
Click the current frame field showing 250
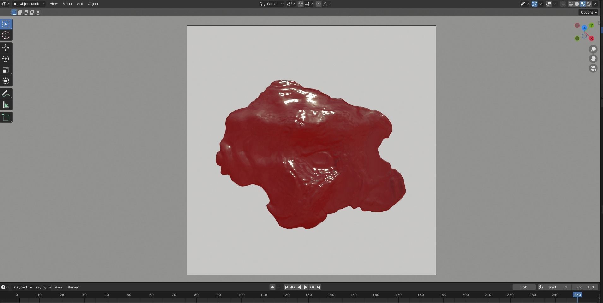point(524,287)
